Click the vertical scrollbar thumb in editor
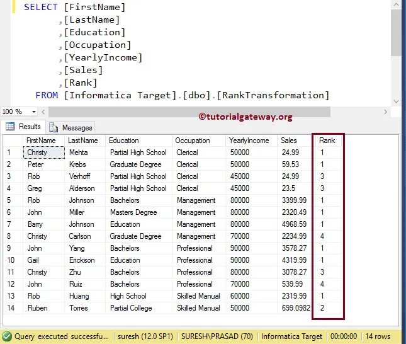The image size is (406, 344). 396,33
